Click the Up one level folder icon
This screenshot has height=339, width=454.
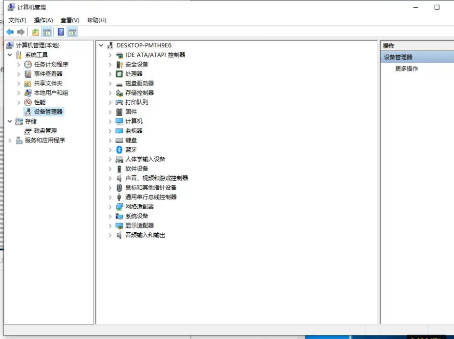(x=35, y=32)
